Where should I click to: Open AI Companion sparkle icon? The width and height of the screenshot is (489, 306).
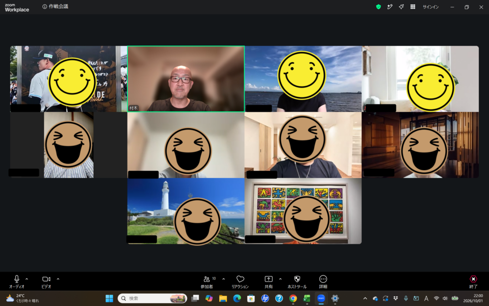tap(401, 7)
